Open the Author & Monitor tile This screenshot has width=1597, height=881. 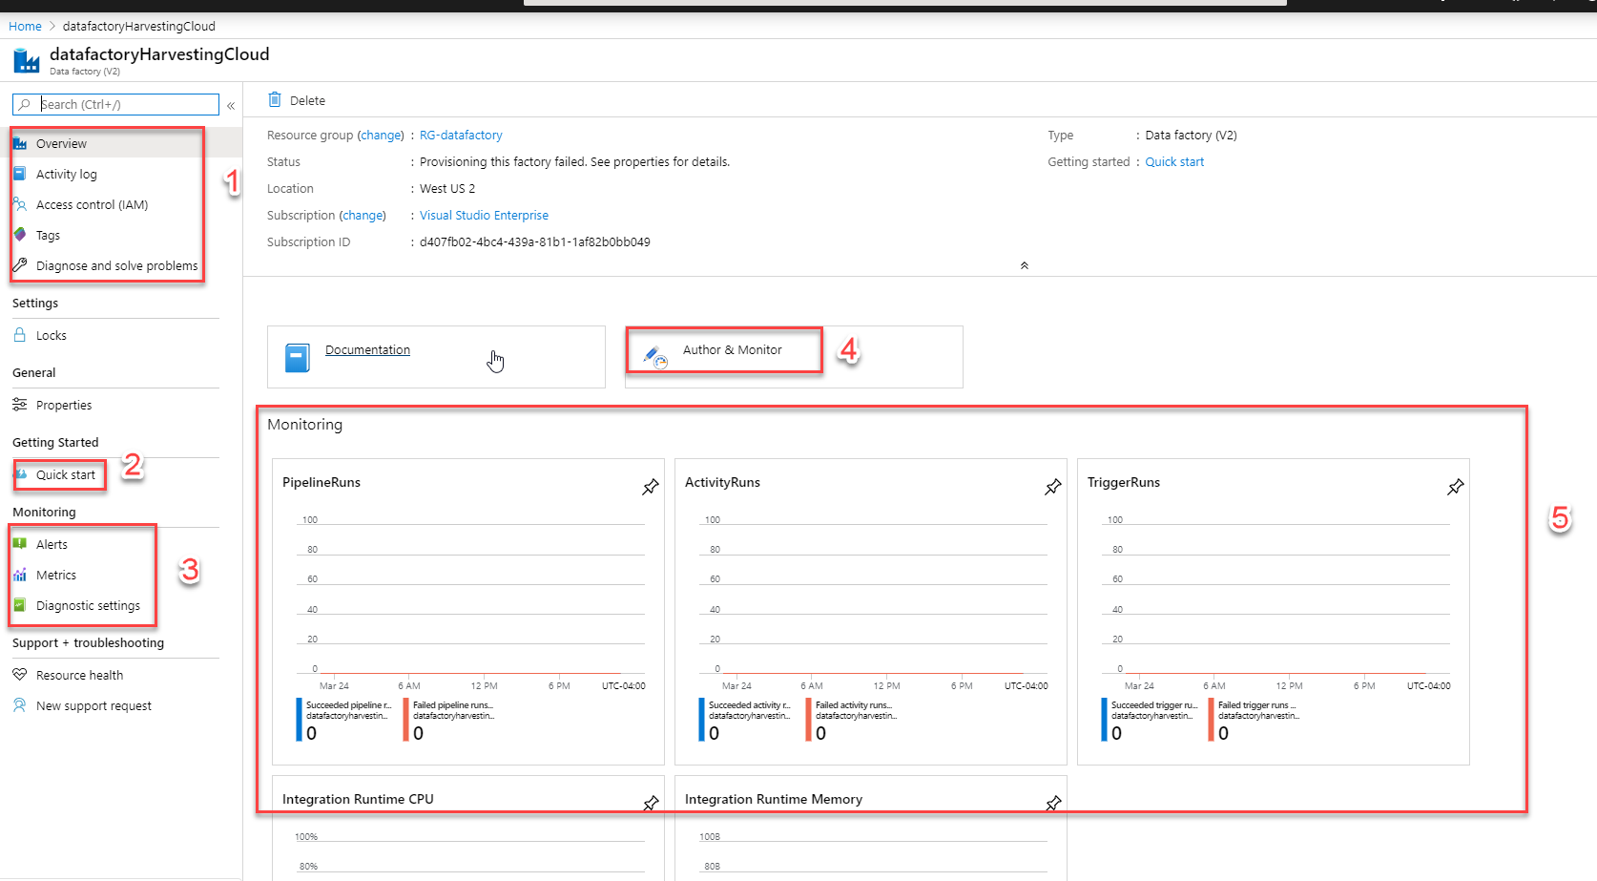[x=794, y=357]
